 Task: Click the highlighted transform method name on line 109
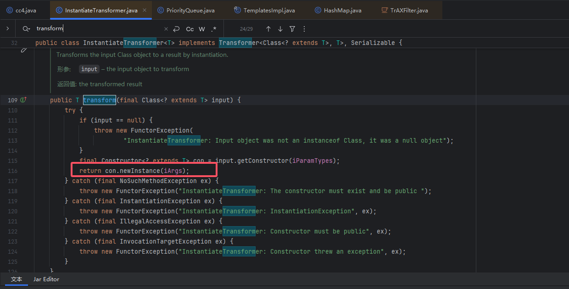(99, 100)
